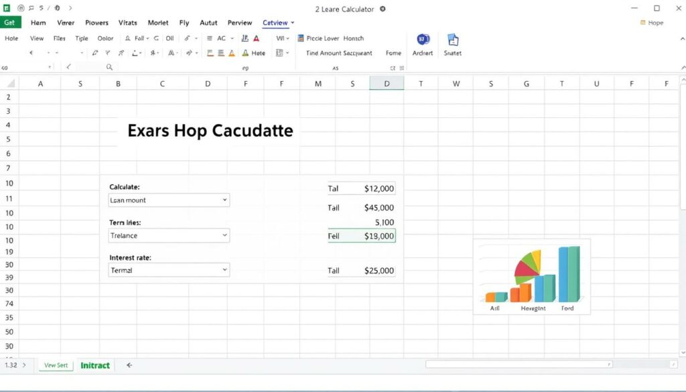Open the name box dropdown arrow
The image size is (686, 392).
pos(50,68)
